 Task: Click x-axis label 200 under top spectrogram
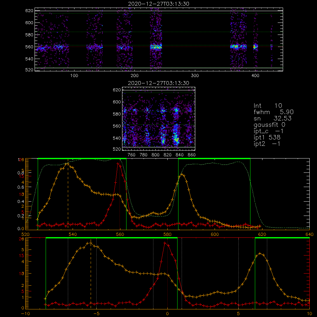134,76
